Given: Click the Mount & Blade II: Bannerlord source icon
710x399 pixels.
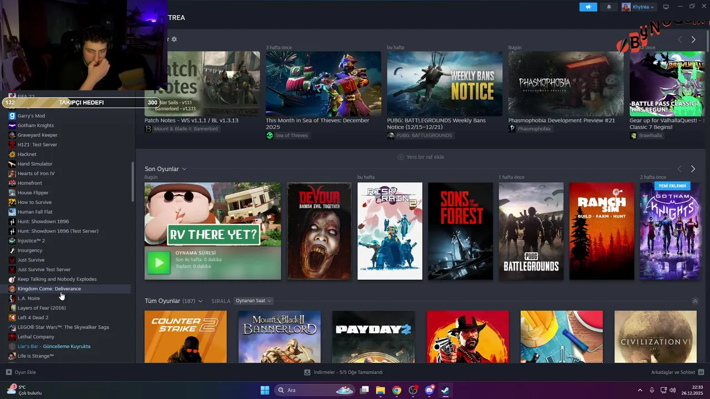Looking at the screenshot, I should (x=148, y=129).
